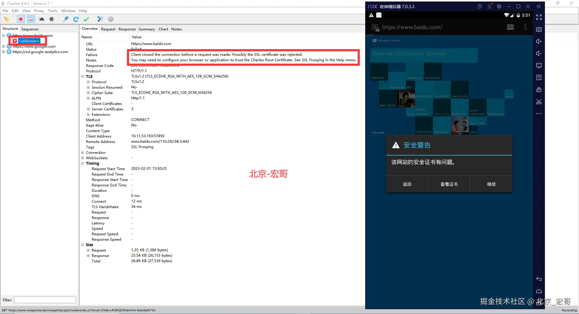This screenshot has height=314, width=579.
Task: Click the Recording status indicator
Action: (569, 310)
